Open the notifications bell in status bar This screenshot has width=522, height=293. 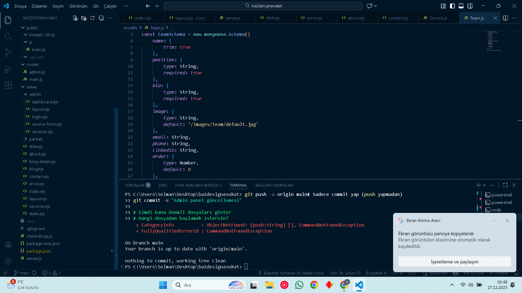[517, 273]
